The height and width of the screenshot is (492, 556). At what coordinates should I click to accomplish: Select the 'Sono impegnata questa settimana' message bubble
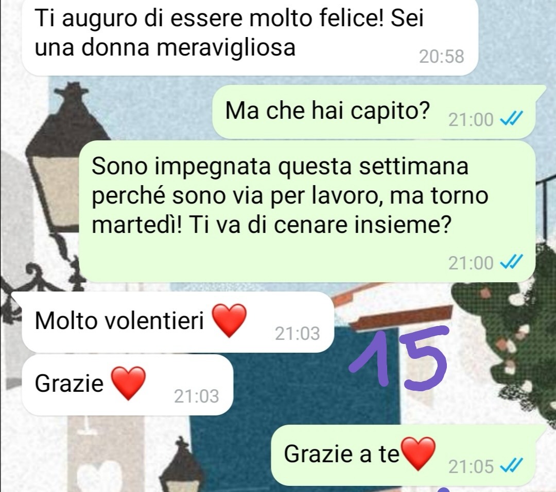click(x=307, y=211)
